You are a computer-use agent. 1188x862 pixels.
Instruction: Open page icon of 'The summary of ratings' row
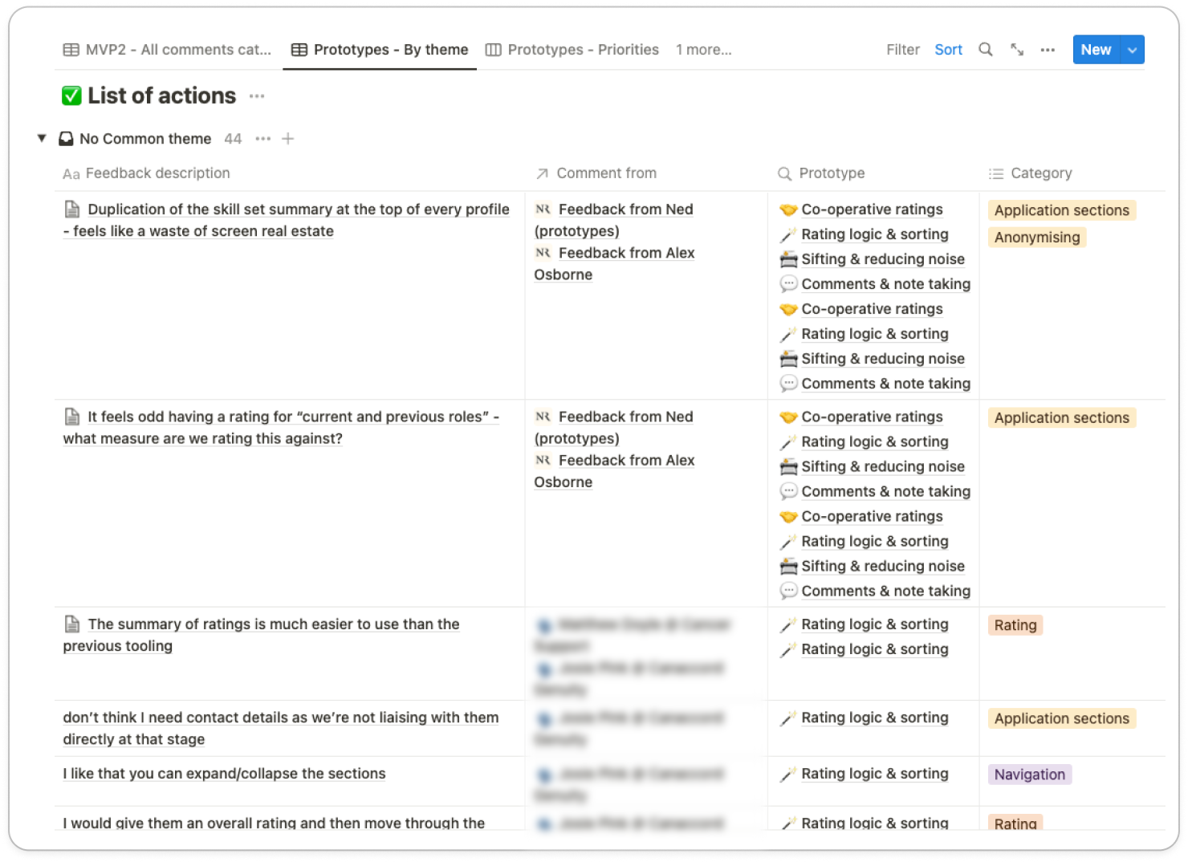point(72,624)
